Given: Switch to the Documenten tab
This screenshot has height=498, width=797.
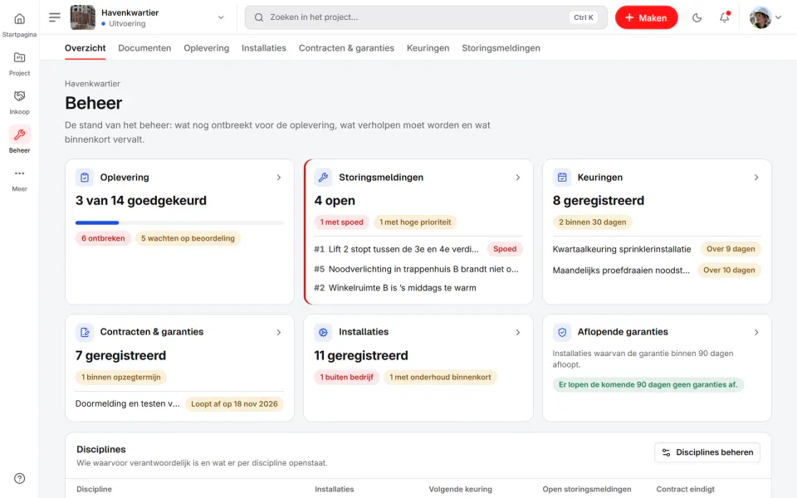Looking at the screenshot, I should pos(144,48).
